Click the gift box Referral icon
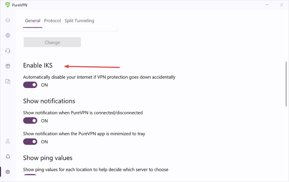Viewport: 289px width, 182px height. [8, 66]
